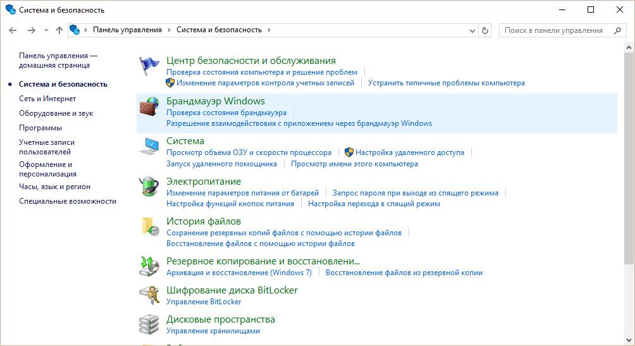Click the shield icon beside Настройка удаленного доступа

click(x=349, y=152)
